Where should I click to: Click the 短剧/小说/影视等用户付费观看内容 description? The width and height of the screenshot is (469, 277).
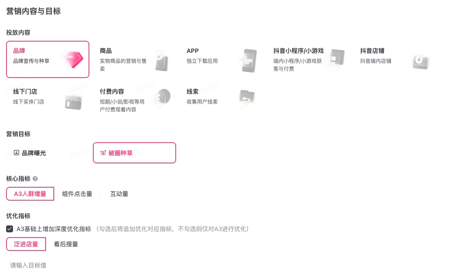[x=122, y=105]
